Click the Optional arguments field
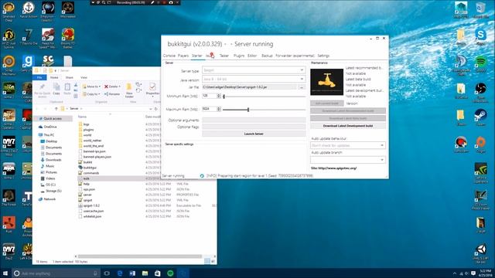The width and height of the screenshot is (495, 278). pyautogui.click(x=254, y=120)
